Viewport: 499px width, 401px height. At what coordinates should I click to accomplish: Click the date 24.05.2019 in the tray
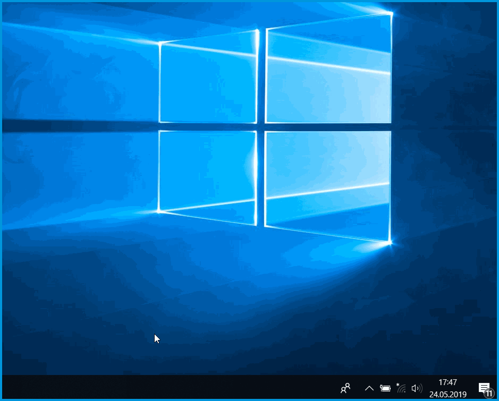pyautogui.click(x=447, y=395)
